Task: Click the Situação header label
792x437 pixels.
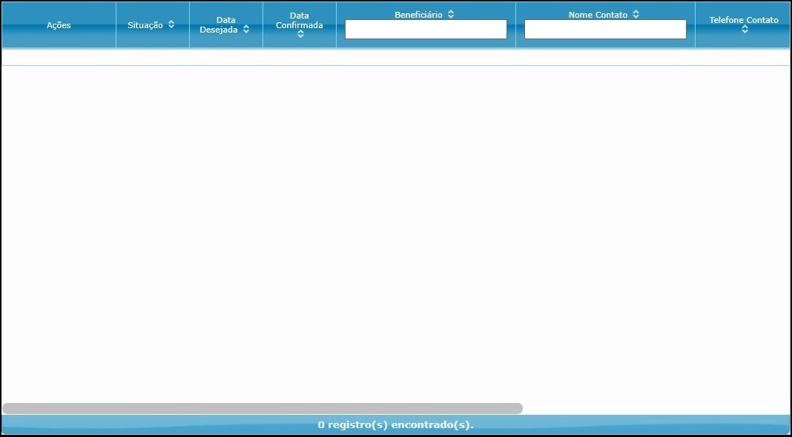Action: (145, 24)
